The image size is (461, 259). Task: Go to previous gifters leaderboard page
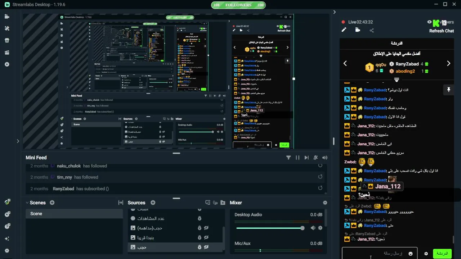pos(345,63)
